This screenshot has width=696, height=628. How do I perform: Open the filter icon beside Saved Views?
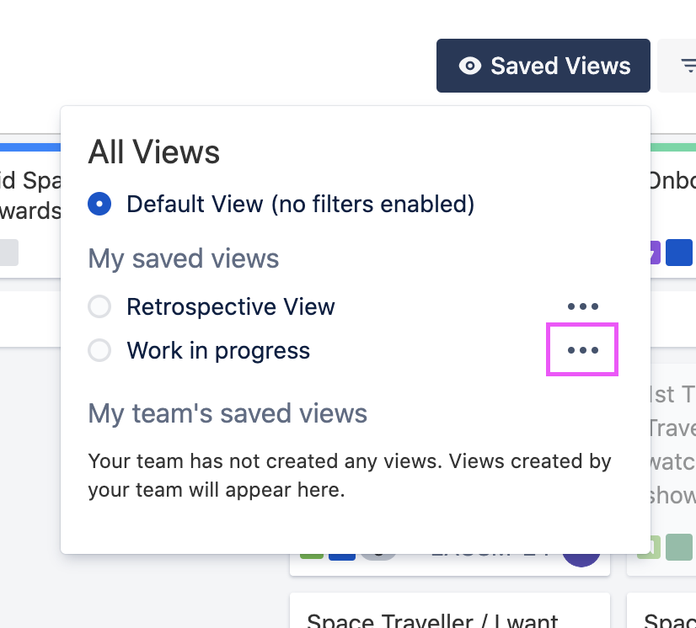pyautogui.click(x=687, y=66)
